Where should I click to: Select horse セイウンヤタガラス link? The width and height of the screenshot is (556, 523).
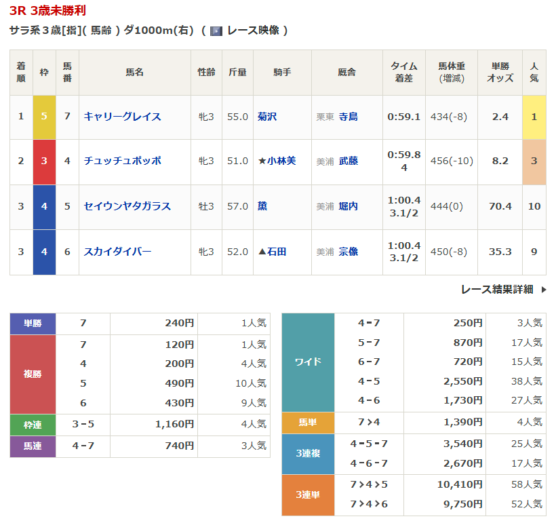coord(127,206)
